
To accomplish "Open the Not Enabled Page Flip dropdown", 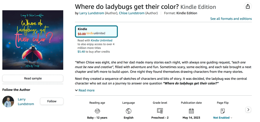I will click(223, 118).
